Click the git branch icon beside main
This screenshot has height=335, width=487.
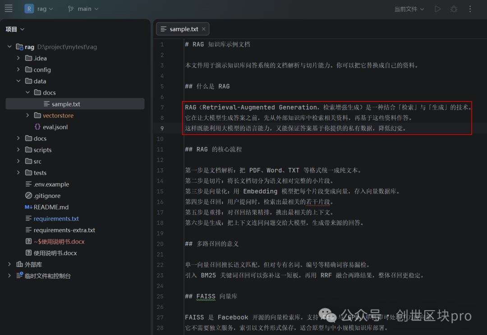pos(71,9)
